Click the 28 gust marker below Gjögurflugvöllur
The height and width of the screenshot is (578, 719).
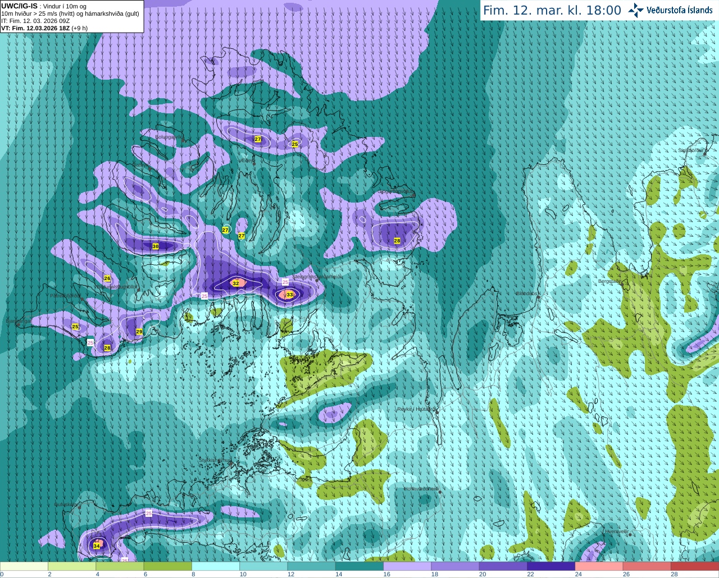tap(397, 241)
